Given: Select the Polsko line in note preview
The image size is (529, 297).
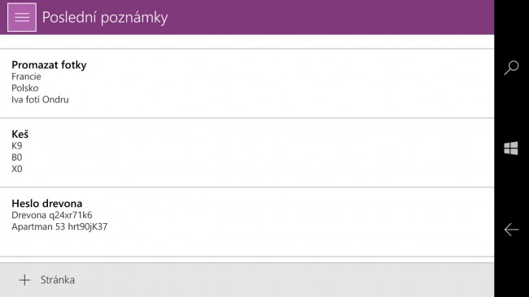Looking at the screenshot, I should point(25,88).
